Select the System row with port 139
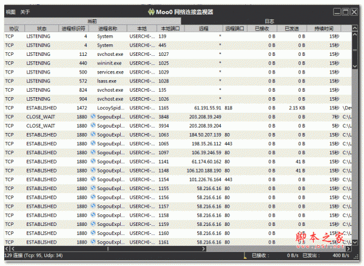364x266 pixels. click(x=178, y=36)
